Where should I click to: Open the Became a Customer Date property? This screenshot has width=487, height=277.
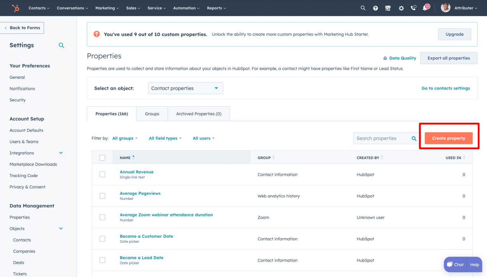tap(146, 236)
